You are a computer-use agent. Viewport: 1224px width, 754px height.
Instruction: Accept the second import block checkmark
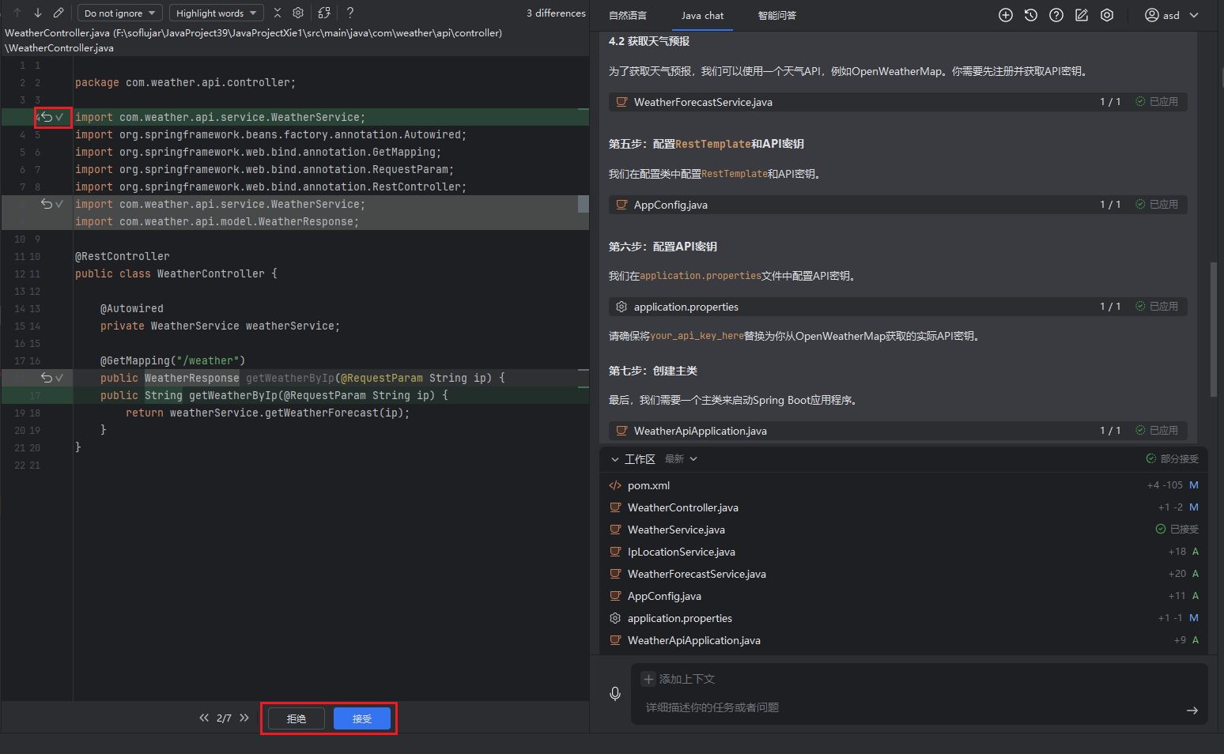pyautogui.click(x=59, y=204)
